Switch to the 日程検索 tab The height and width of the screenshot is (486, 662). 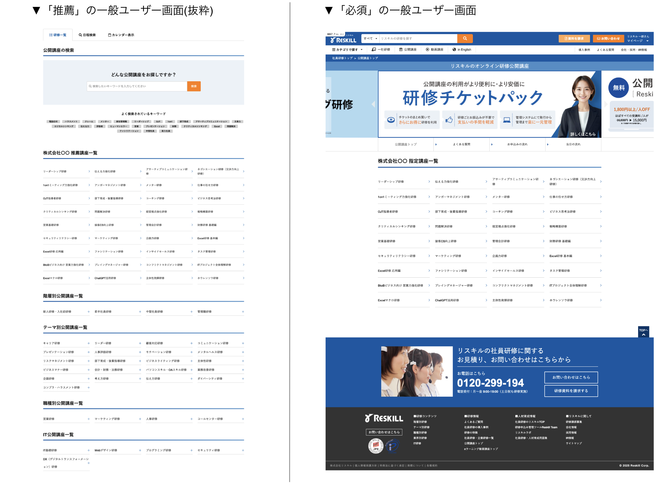pyautogui.click(x=87, y=35)
